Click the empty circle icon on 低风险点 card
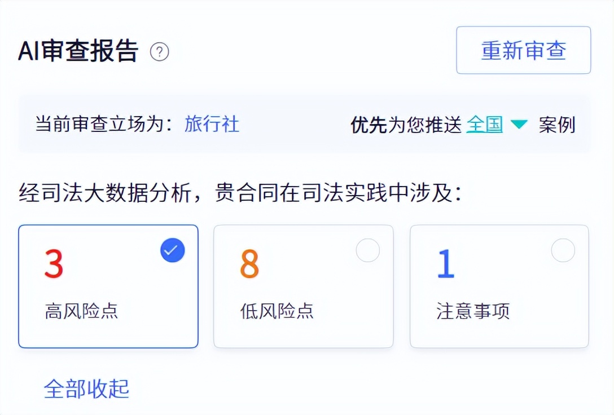The width and height of the screenshot is (614, 415). pos(368,250)
